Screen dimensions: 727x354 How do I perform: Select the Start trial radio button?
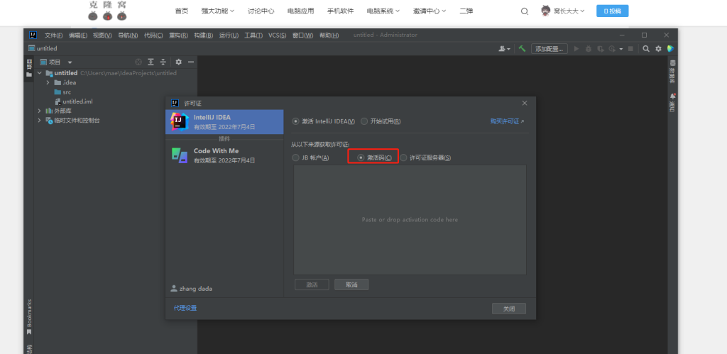point(364,121)
